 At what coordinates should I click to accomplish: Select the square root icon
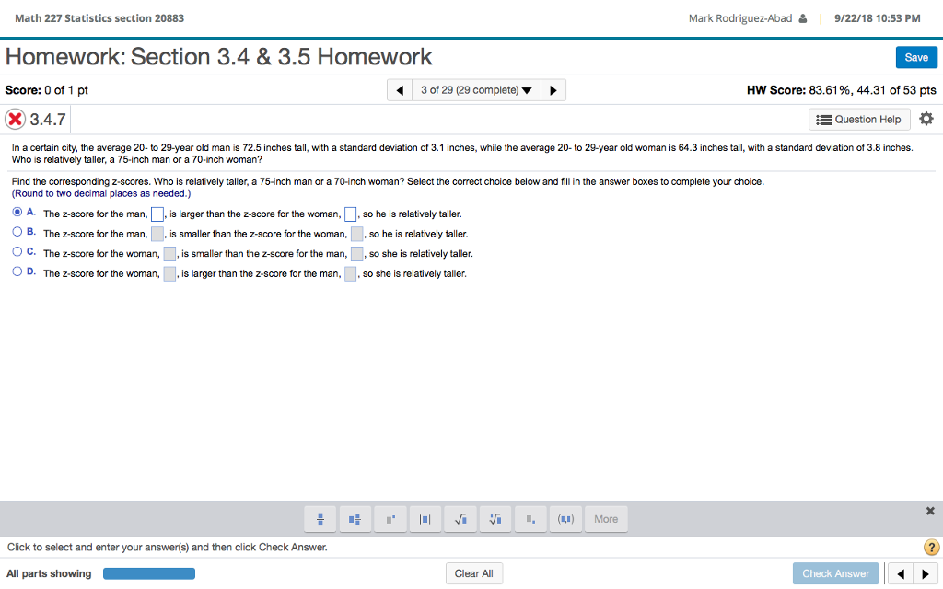[x=460, y=518]
